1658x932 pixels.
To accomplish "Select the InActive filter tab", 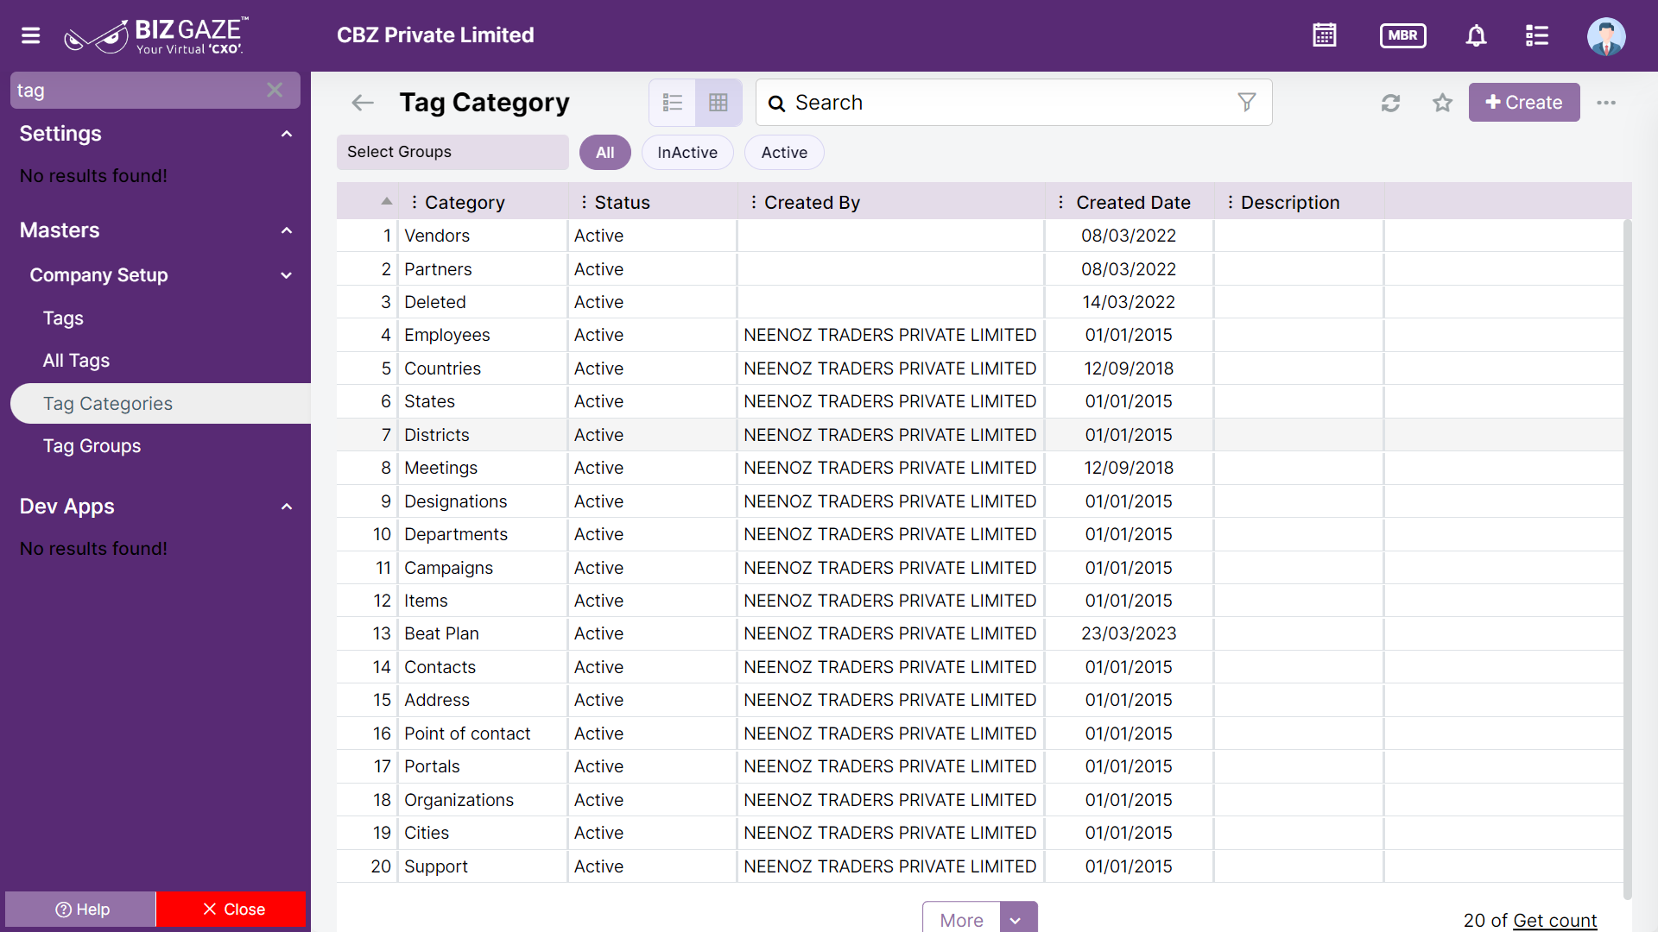I will point(687,152).
